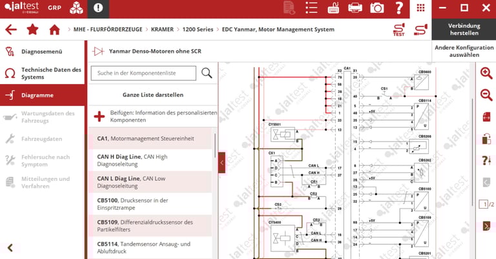Open Diagnosemenü in sidebar
496x259 pixels.
click(x=43, y=51)
